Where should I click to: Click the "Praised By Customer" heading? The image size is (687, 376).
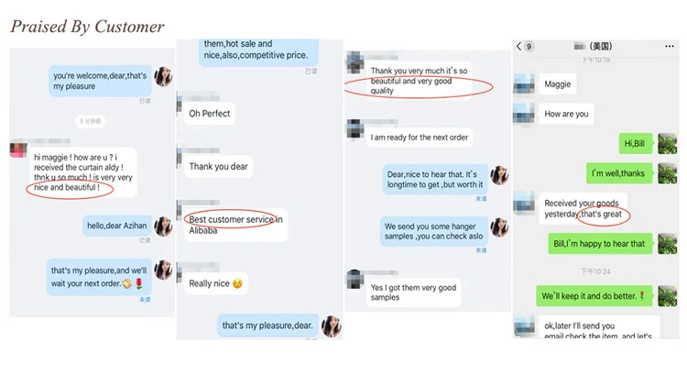pyautogui.click(x=88, y=27)
